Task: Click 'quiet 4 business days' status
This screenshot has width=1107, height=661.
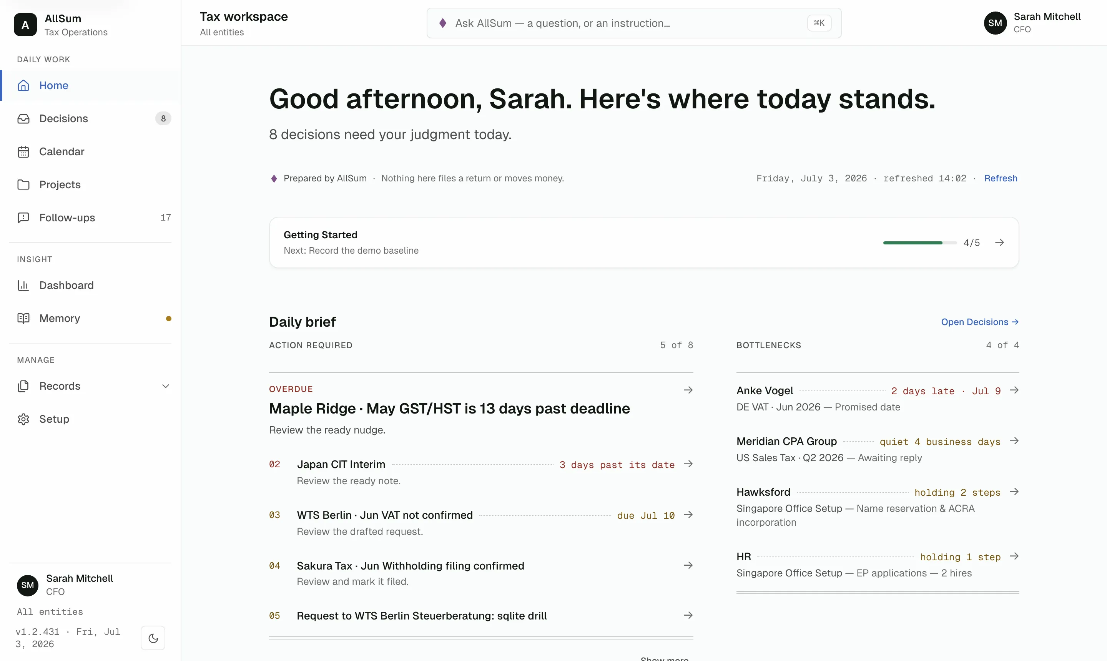Action: pyautogui.click(x=940, y=442)
